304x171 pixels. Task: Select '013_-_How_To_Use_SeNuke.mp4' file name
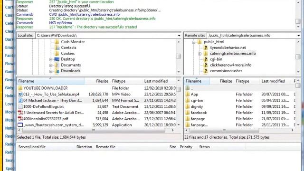pos(51,95)
